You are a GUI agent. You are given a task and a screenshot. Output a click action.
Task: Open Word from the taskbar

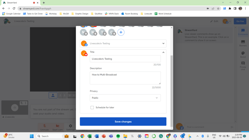pos(97,136)
